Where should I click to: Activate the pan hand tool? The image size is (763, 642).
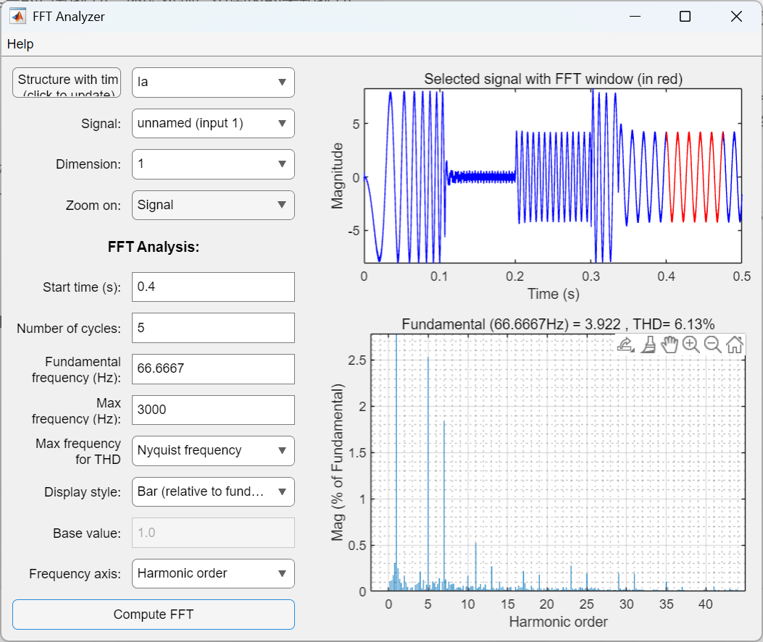click(670, 344)
